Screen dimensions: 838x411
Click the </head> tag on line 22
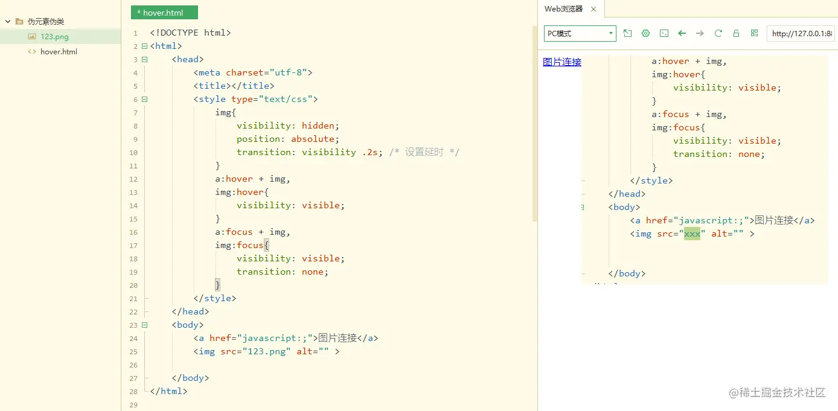(x=190, y=311)
